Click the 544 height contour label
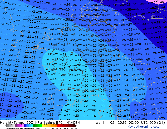 (131, 117)
